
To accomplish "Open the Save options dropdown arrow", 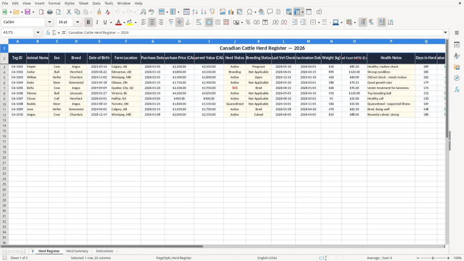I will click(33, 12).
